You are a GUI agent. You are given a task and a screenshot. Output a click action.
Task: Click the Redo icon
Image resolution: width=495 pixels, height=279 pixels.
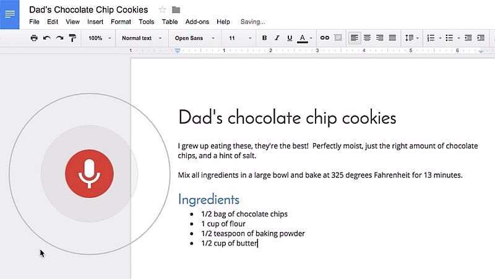coord(59,38)
